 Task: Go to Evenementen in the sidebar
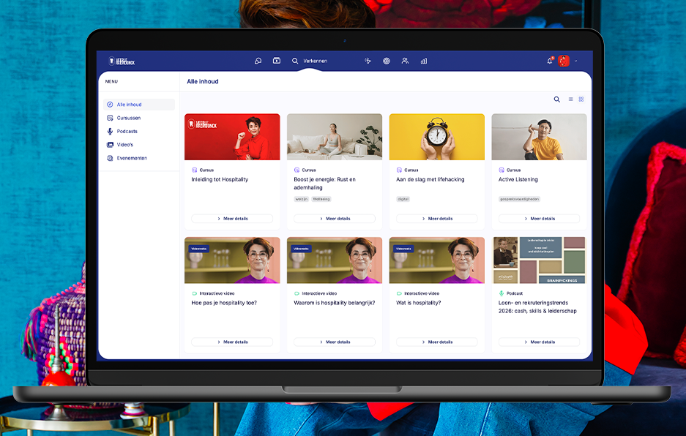point(132,158)
